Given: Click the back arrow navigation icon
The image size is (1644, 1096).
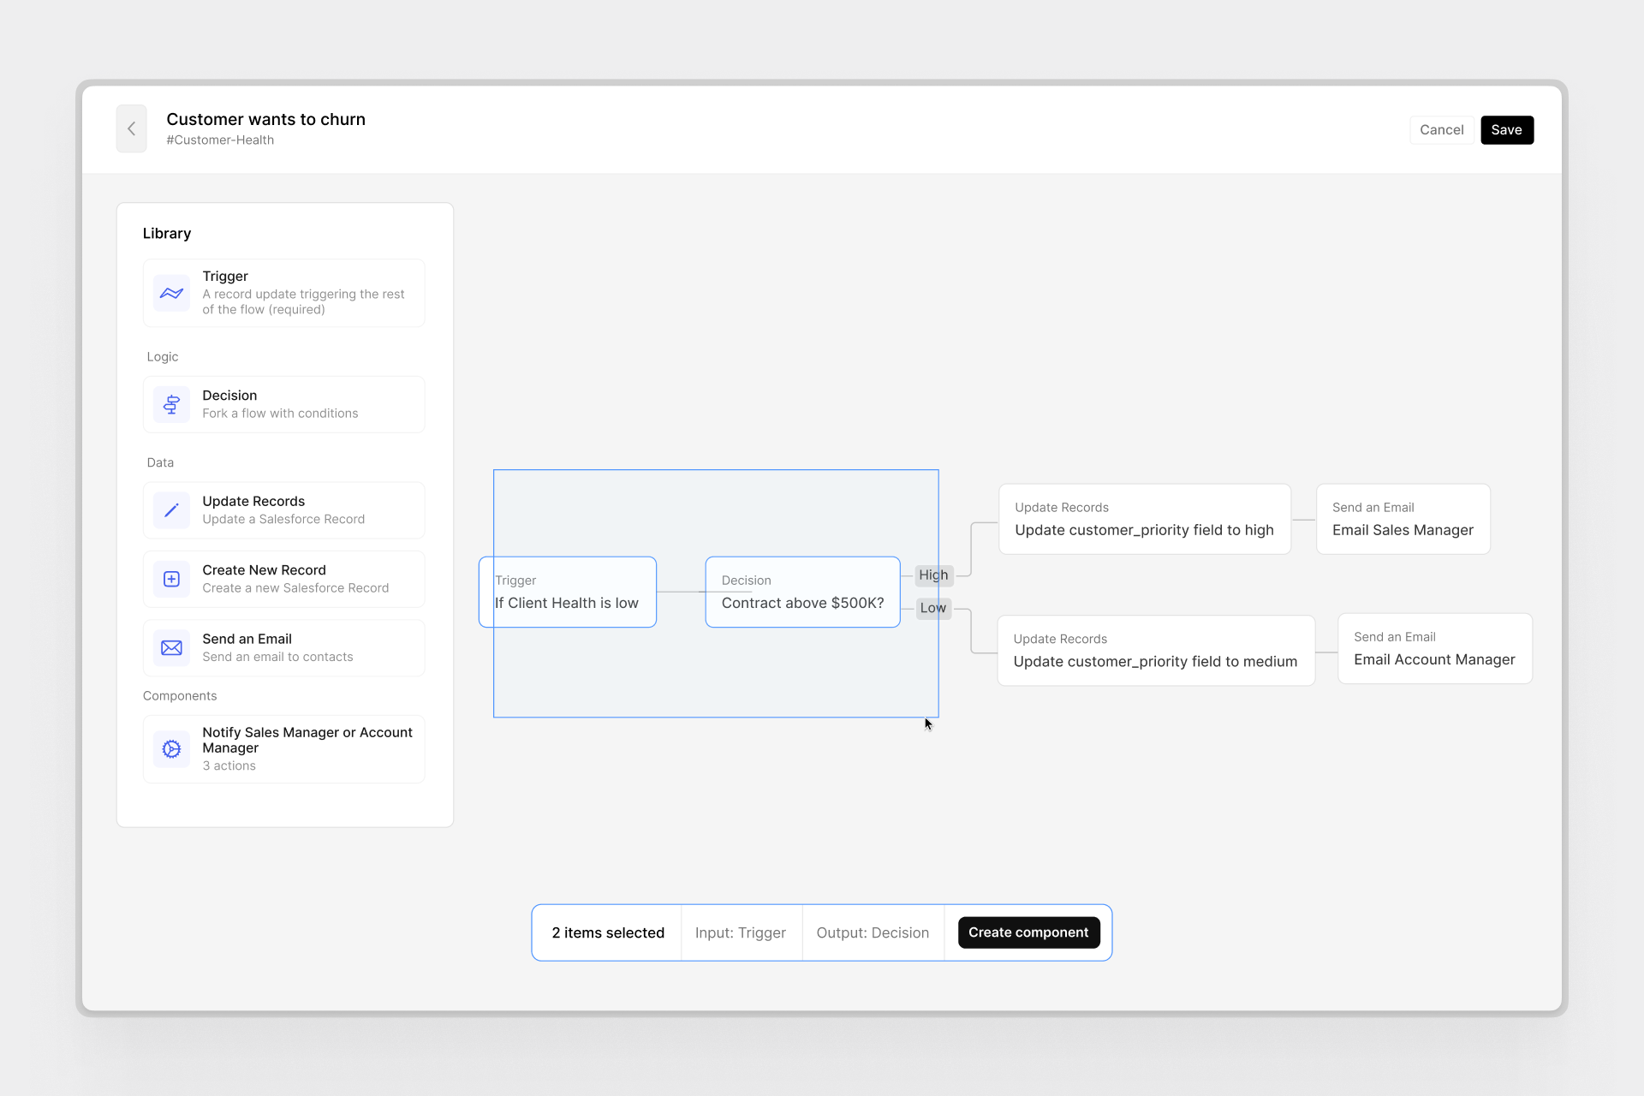Looking at the screenshot, I should click(134, 128).
